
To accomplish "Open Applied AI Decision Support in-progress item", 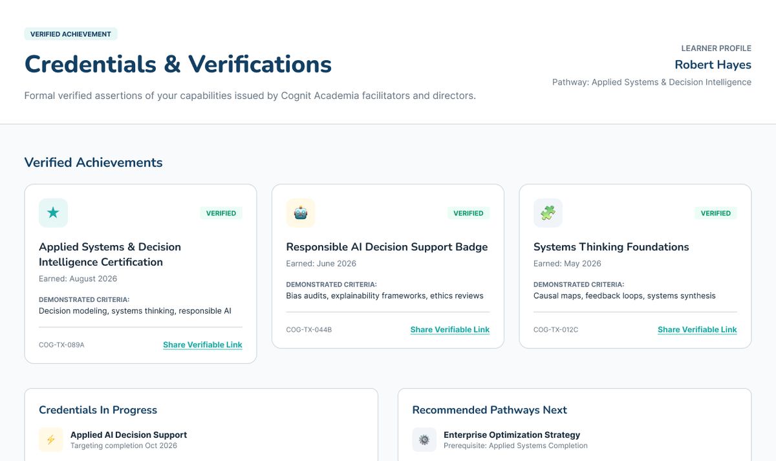I will pos(129,435).
